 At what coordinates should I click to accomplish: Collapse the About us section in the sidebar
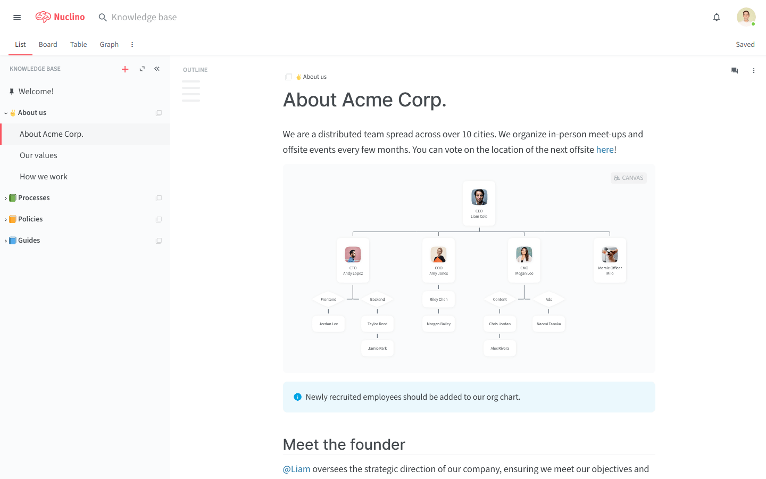point(6,113)
